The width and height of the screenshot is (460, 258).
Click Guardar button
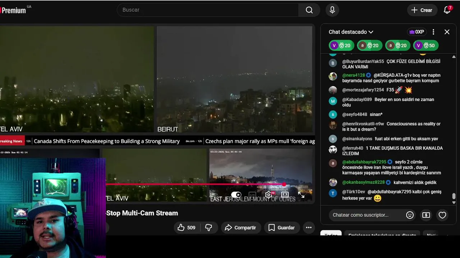[282, 228]
